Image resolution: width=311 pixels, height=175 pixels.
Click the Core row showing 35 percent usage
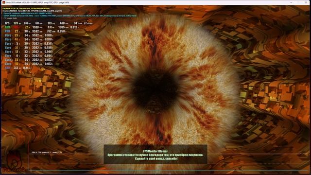[29, 60]
